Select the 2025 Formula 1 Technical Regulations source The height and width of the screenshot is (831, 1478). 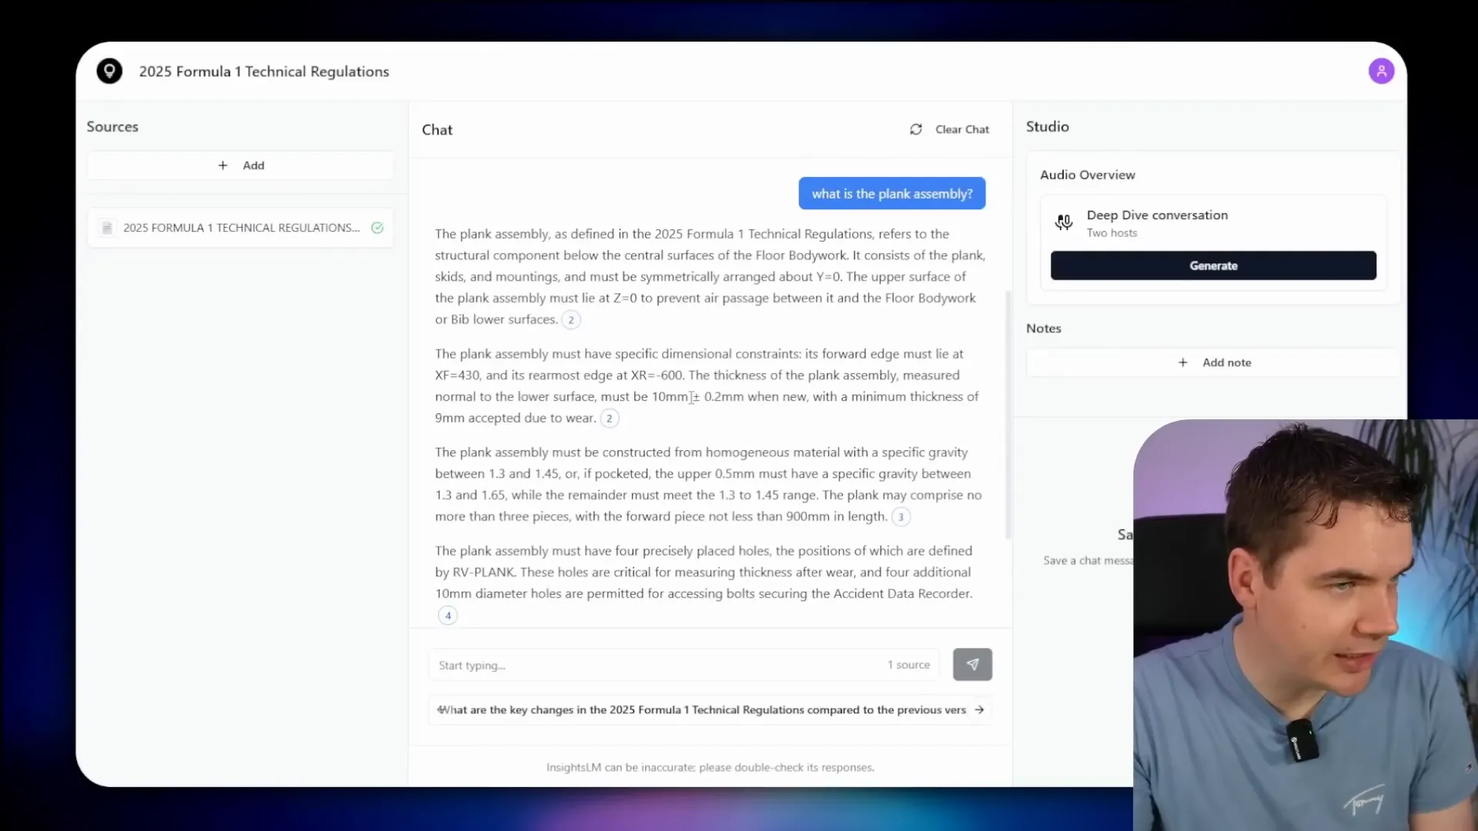[240, 228]
